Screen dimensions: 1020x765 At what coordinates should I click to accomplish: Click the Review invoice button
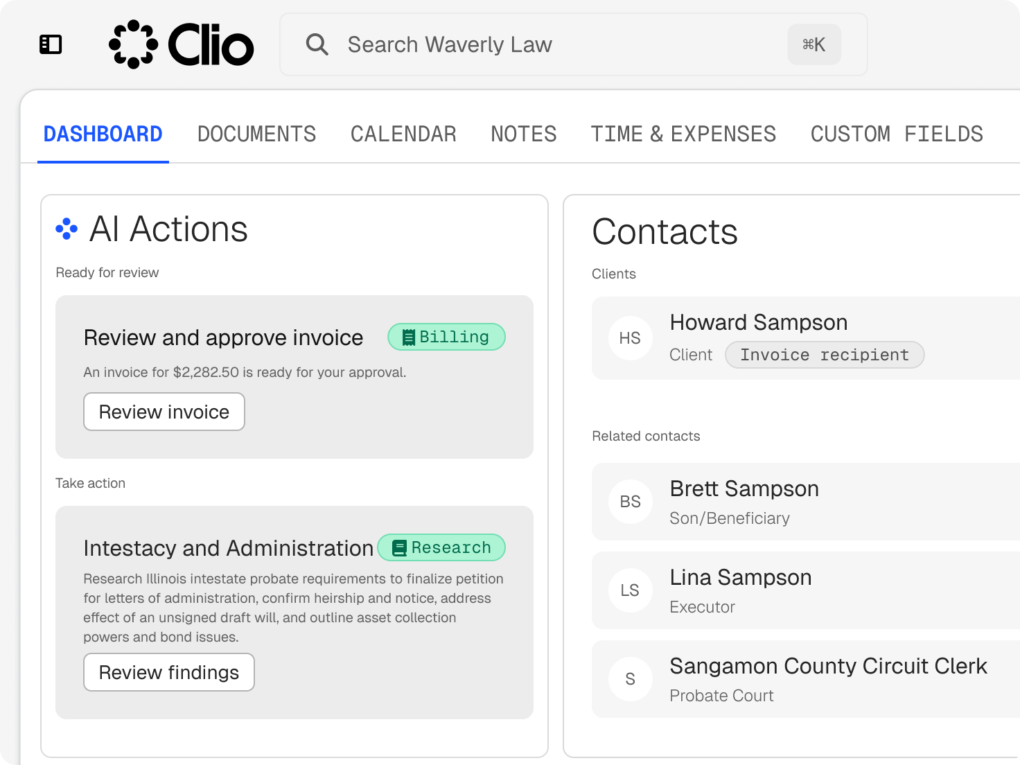[x=164, y=412]
